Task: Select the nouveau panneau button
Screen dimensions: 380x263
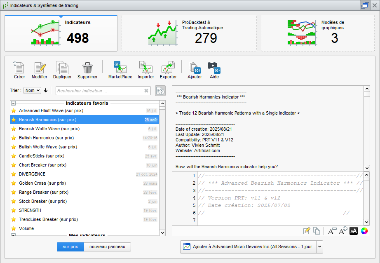Action: [x=107, y=247]
